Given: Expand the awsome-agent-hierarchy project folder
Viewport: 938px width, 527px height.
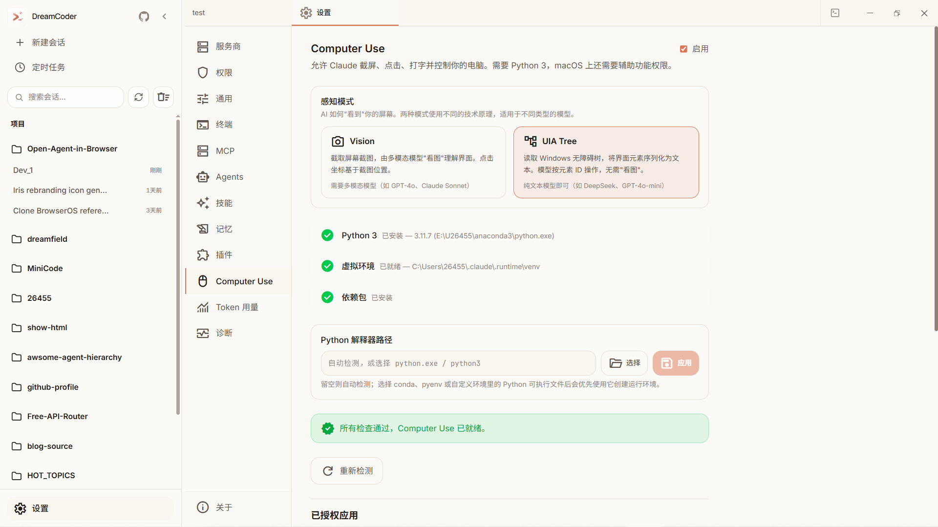Looking at the screenshot, I should click(x=88, y=358).
